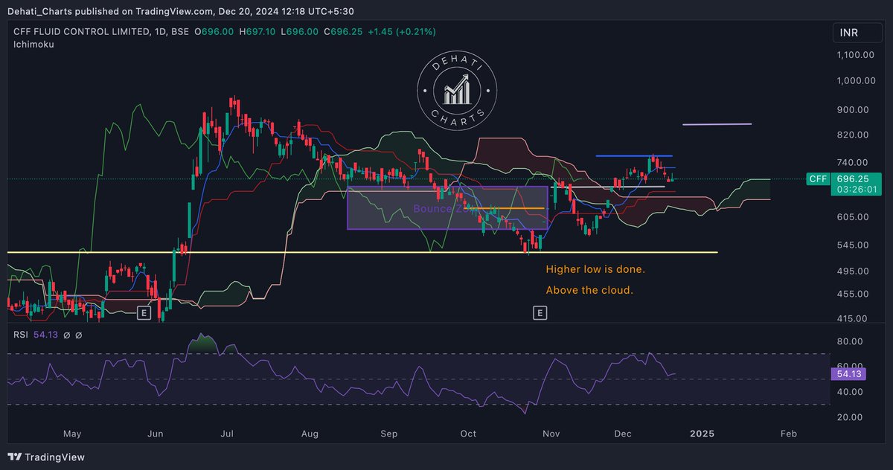Click the yellow support line on chart
The width and height of the screenshot is (893, 470).
pyautogui.click(x=298, y=253)
